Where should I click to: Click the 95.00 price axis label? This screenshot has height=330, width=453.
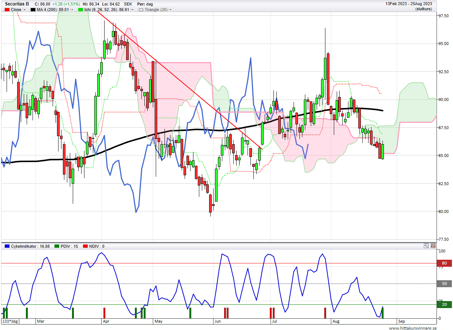coord(443,44)
